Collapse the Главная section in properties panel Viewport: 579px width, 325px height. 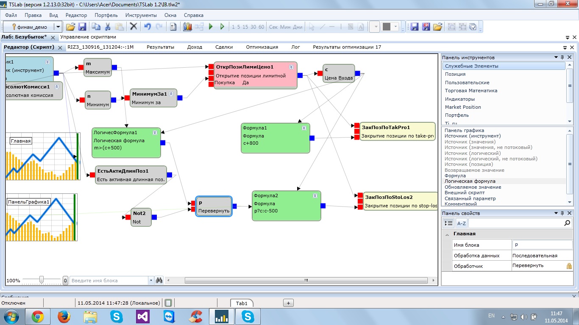click(447, 234)
